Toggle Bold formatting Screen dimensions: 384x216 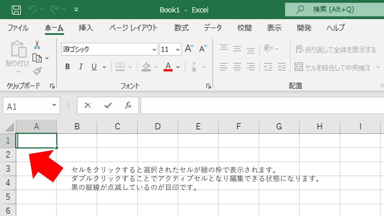pyautogui.click(x=67, y=67)
